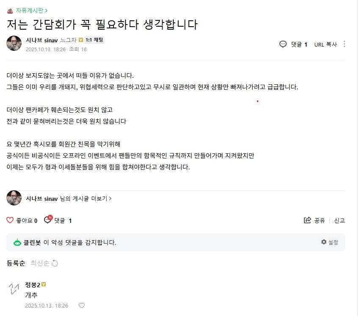The width and height of the screenshot is (362, 316).
Task: Open the three-dot more options menu
Action: coord(344,44)
